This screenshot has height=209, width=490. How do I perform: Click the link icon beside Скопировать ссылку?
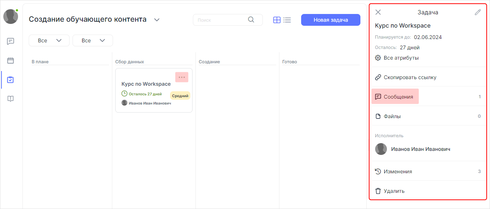tap(378, 77)
